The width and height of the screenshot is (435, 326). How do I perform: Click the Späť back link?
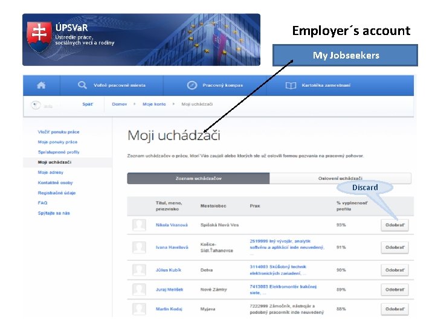click(x=88, y=104)
